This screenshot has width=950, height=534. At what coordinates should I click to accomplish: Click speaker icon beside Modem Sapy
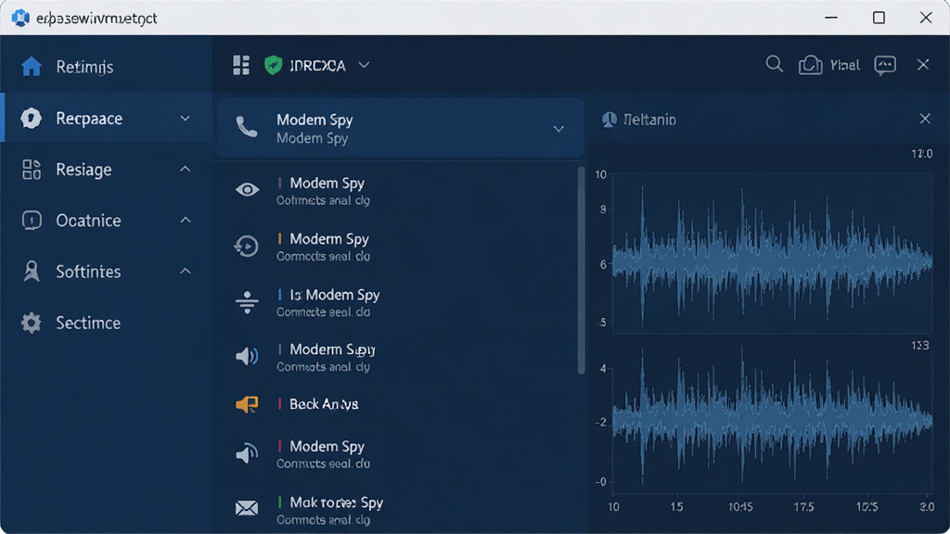pyautogui.click(x=247, y=356)
